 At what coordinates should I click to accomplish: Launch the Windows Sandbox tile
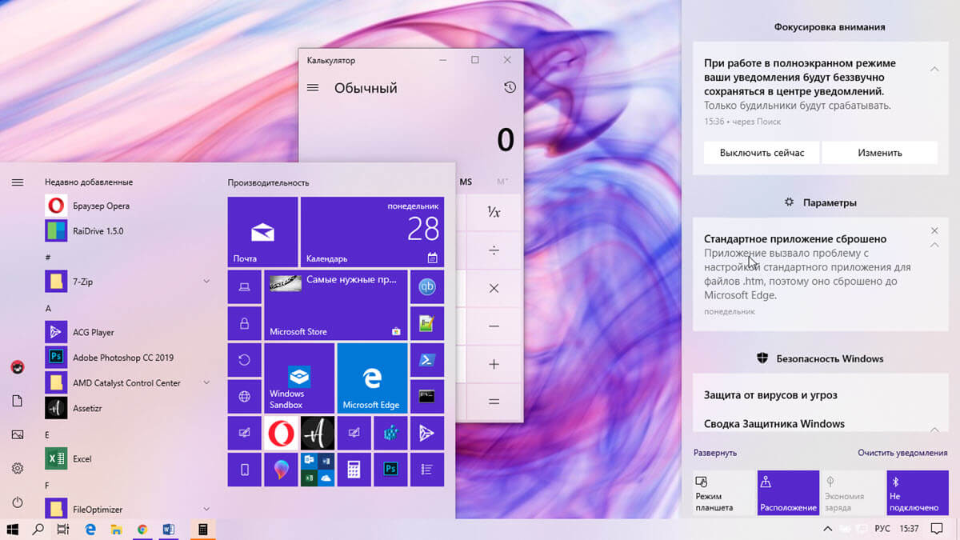click(x=299, y=378)
